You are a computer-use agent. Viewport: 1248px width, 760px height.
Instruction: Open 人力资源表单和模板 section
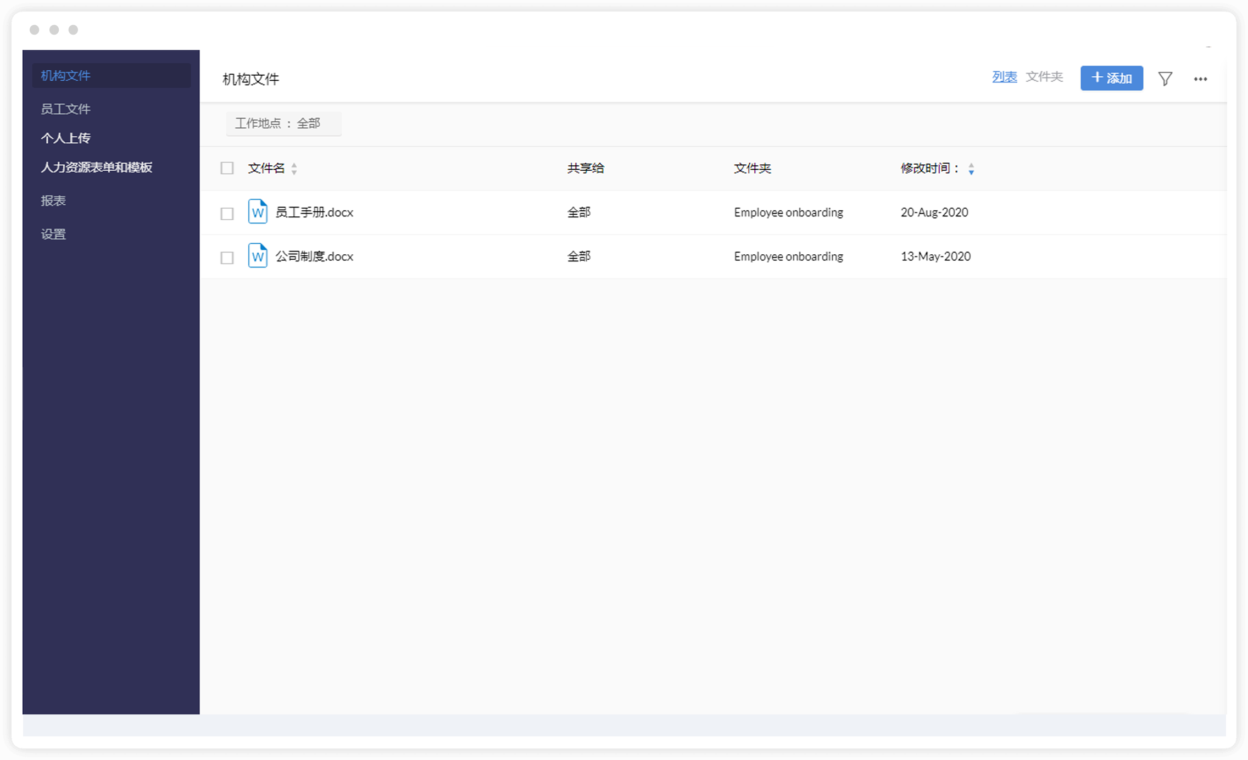pyautogui.click(x=96, y=167)
